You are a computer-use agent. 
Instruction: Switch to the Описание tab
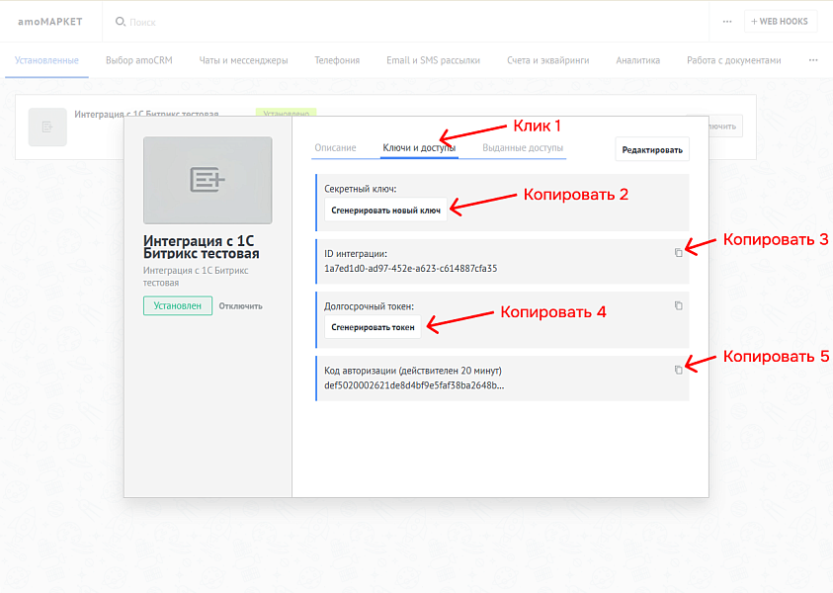point(335,147)
